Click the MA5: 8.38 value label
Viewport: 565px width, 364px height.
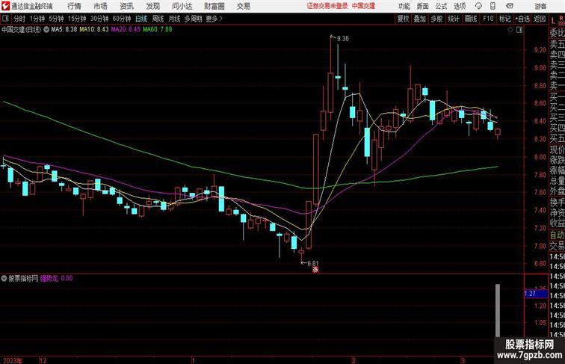[64, 30]
